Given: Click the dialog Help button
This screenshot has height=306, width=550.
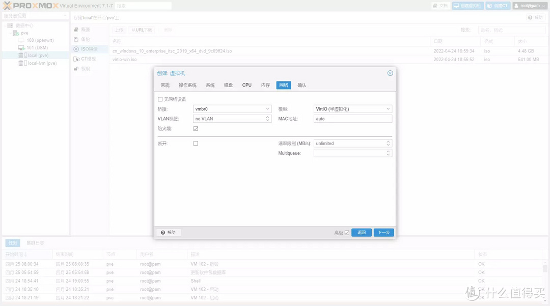Looking at the screenshot, I should [169, 232].
